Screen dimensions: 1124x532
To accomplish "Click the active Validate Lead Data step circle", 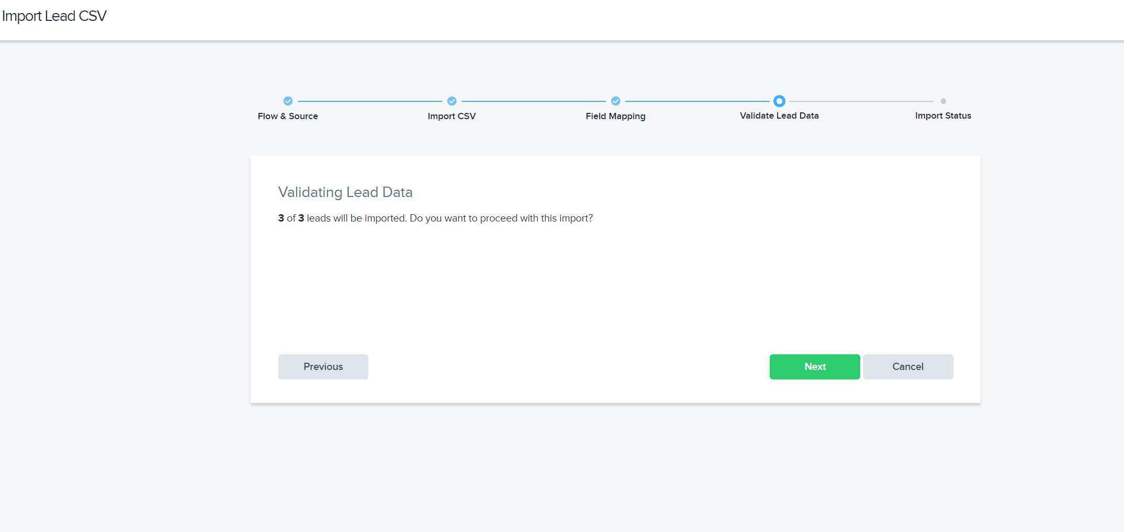I will pos(779,101).
